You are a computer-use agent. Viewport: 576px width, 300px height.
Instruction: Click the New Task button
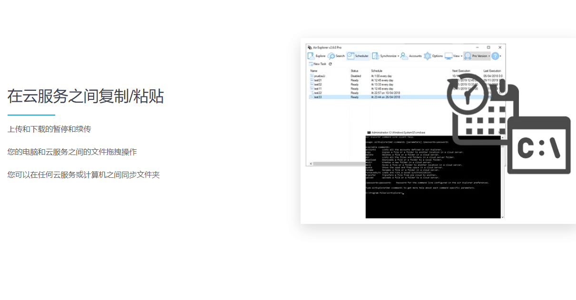coord(317,64)
